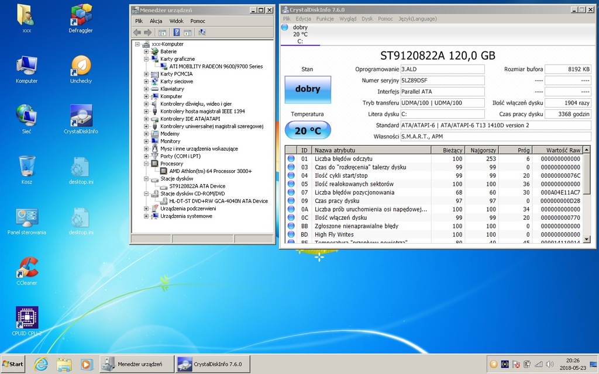The width and height of the screenshot is (599, 374).
Task: Open Język(Language) menu in CrystalDiskInfo
Action: pos(418,19)
